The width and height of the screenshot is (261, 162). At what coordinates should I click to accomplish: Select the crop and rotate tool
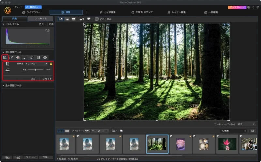[5, 57]
